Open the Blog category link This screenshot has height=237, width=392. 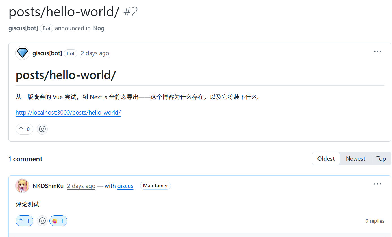98,28
